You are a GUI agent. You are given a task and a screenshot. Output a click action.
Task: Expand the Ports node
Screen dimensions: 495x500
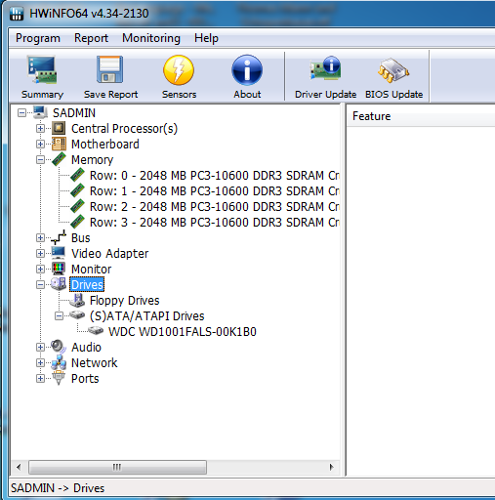click(x=40, y=379)
